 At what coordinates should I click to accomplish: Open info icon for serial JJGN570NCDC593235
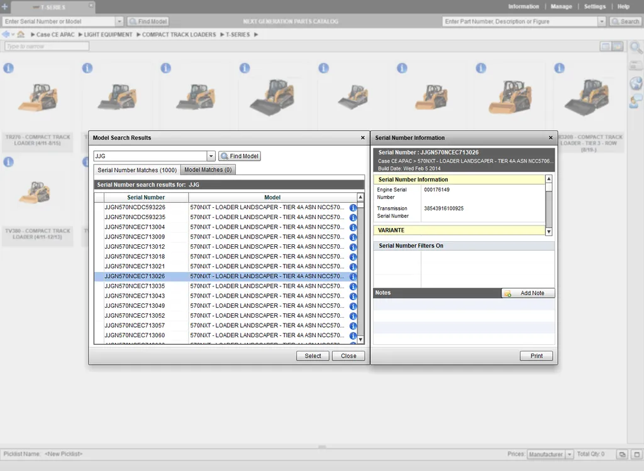pyautogui.click(x=353, y=217)
